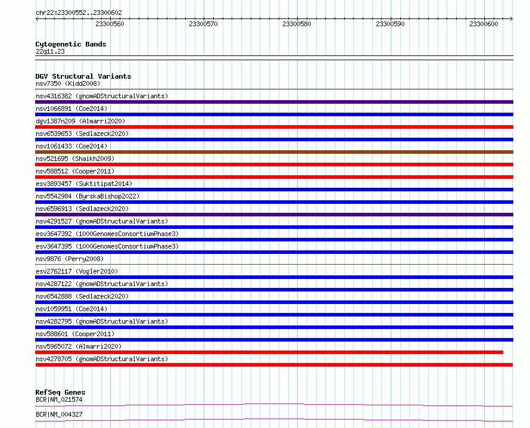
Task: Select the nsv5965072 (Almarri2020) label
Action: coord(79,346)
